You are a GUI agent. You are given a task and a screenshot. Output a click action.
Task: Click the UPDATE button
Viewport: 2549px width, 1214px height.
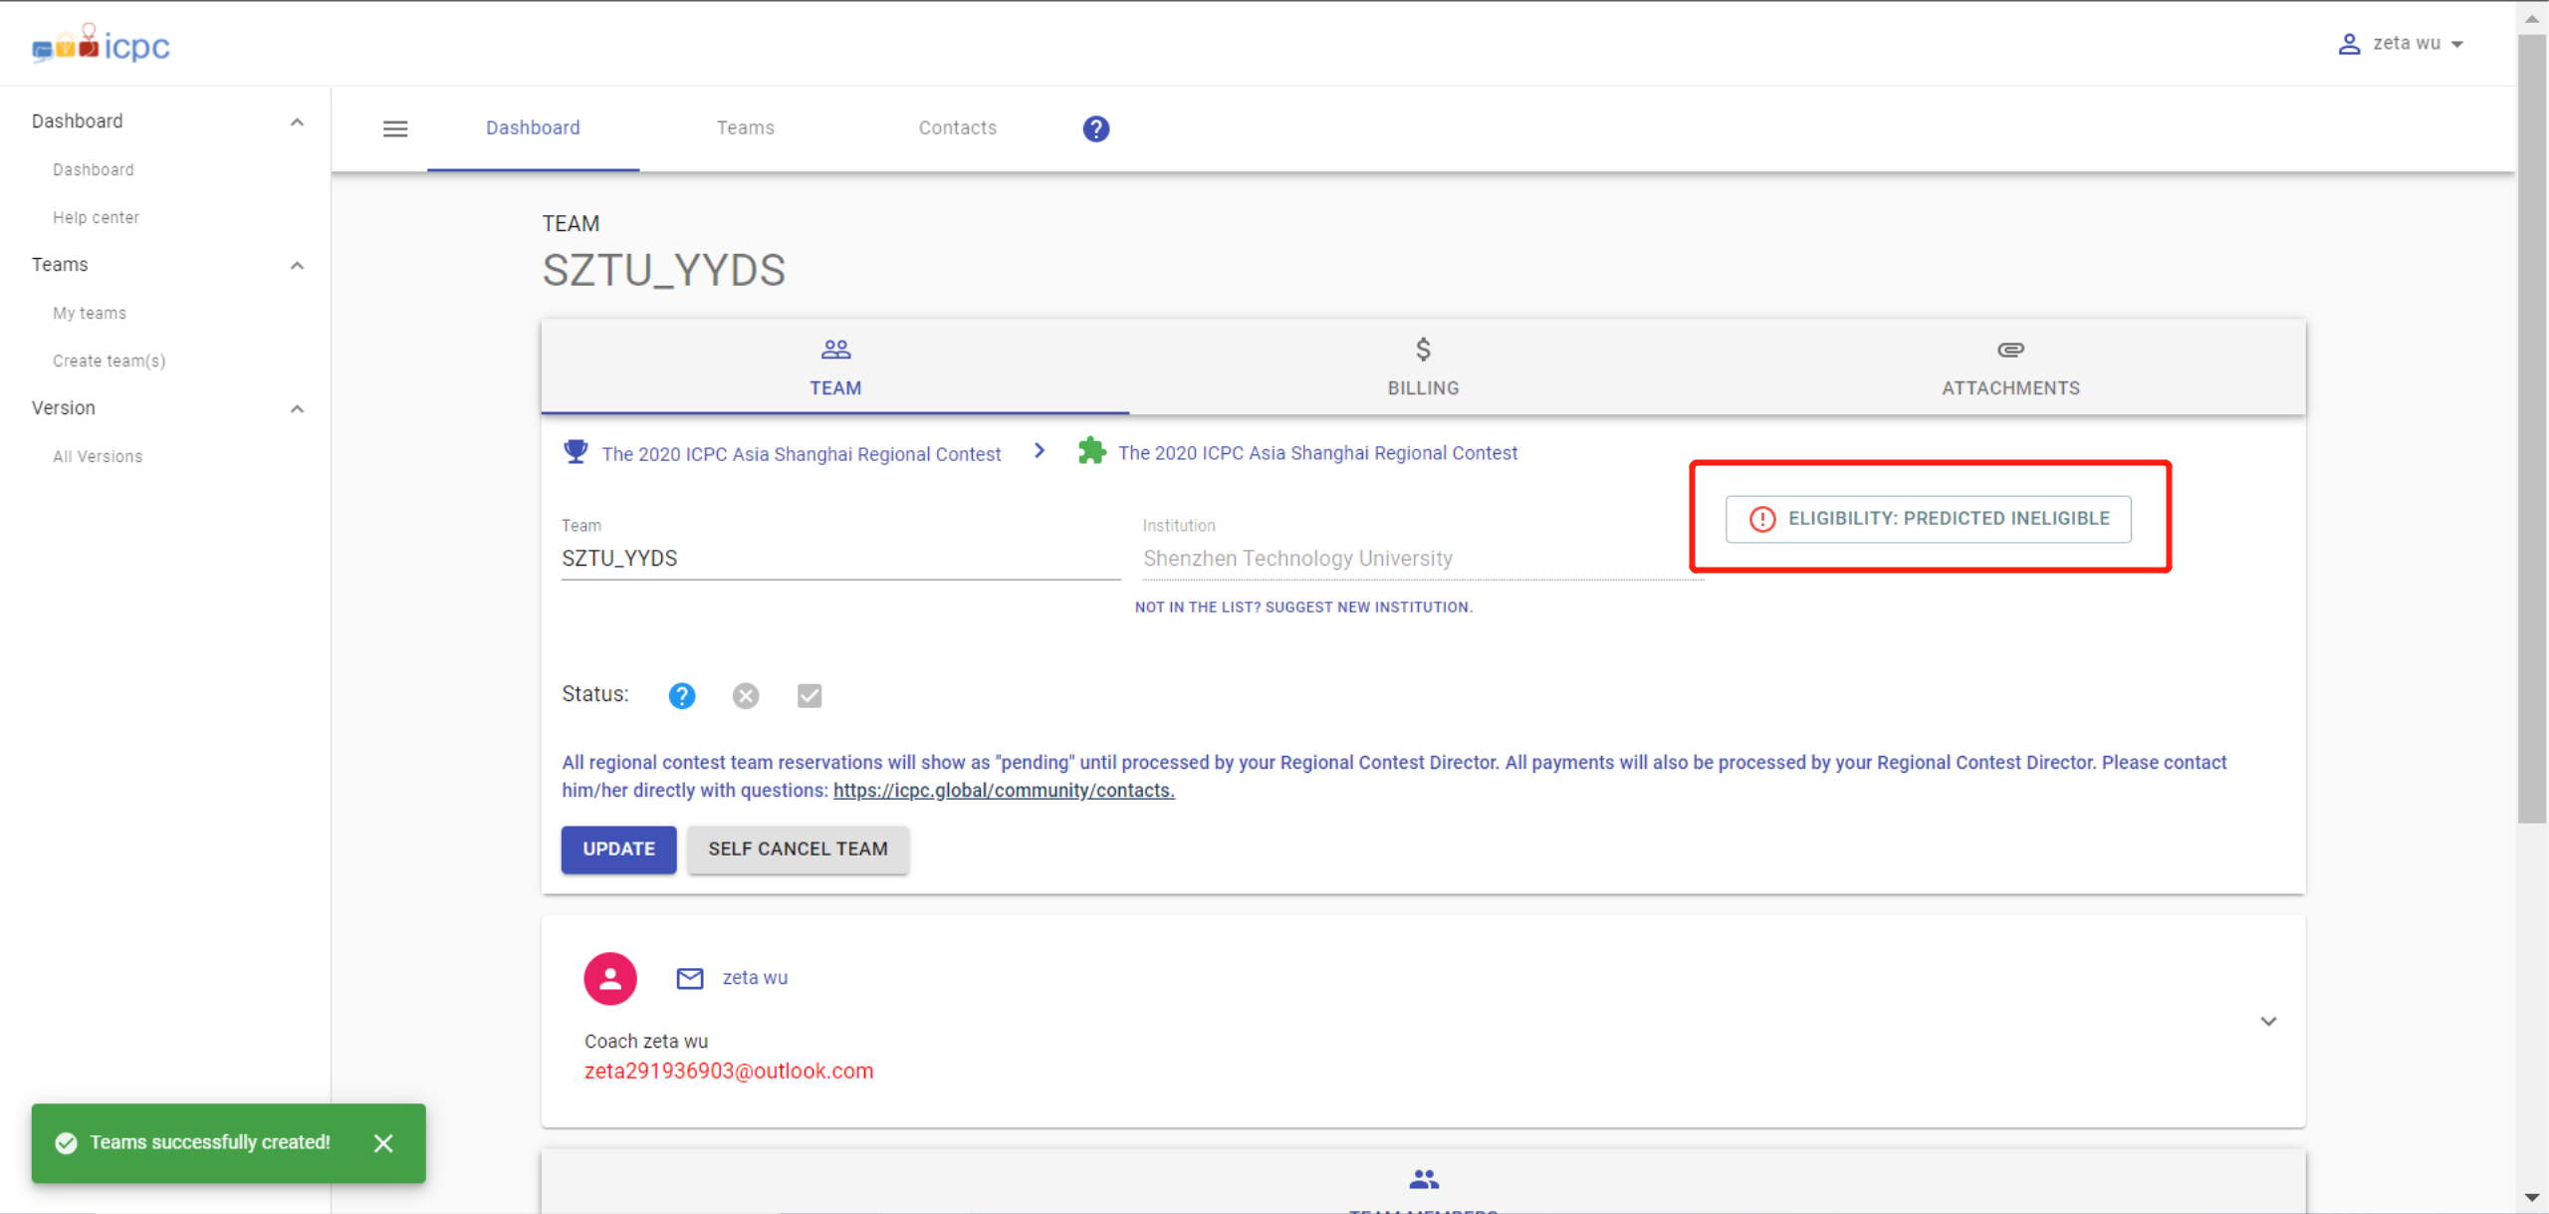coord(617,850)
